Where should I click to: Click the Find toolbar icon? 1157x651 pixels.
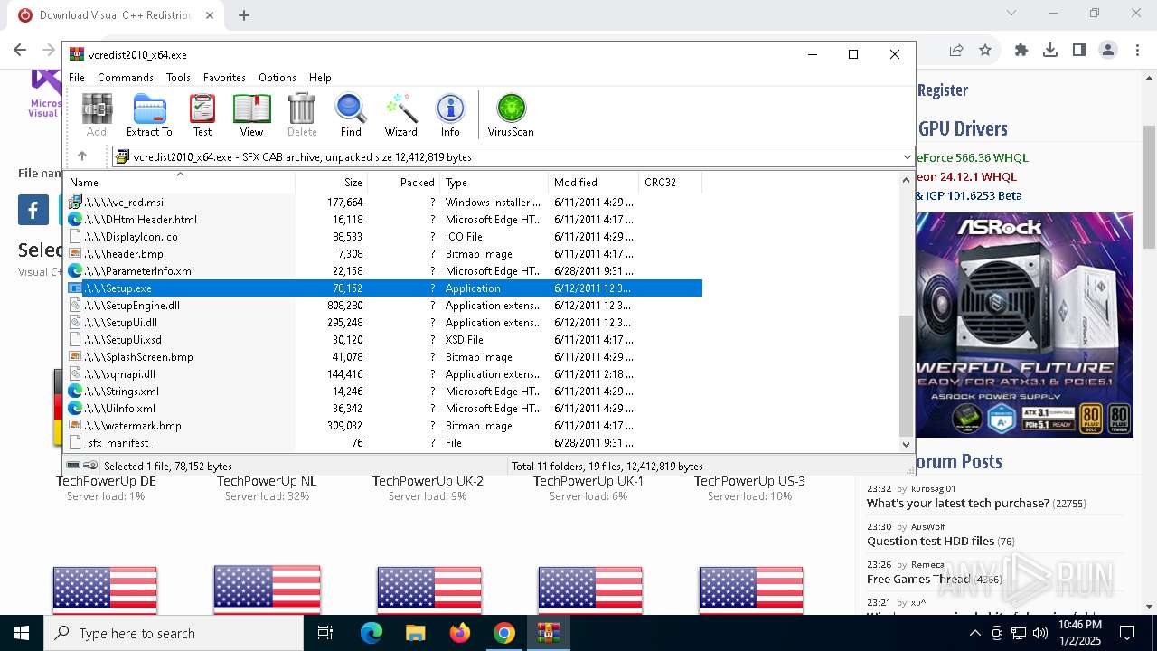tap(351, 115)
